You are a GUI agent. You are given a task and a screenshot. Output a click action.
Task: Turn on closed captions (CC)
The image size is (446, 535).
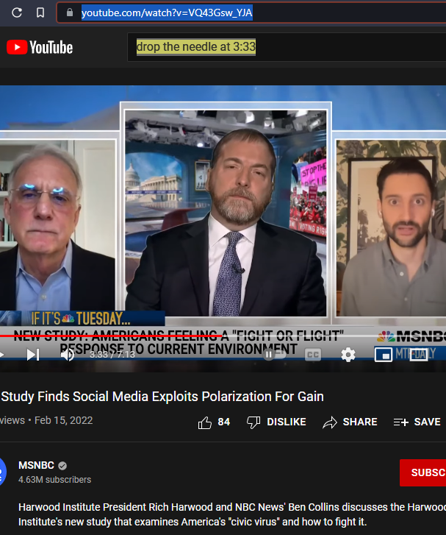tap(313, 355)
